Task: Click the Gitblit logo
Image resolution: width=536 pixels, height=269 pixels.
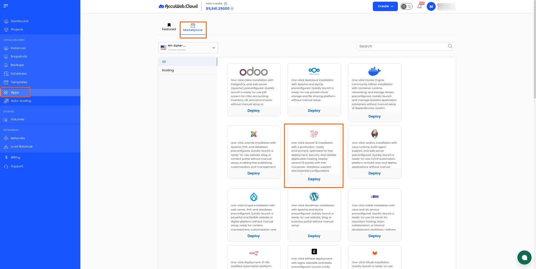Action: [x=374, y=197]
